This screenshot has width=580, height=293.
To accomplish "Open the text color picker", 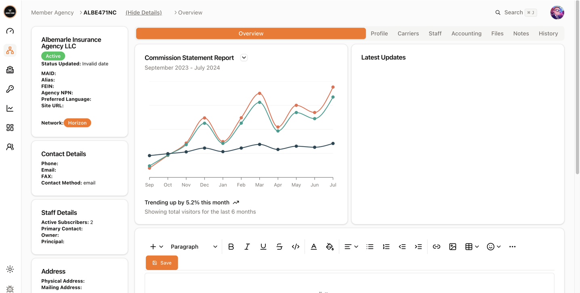I will [x=314, y=247].
